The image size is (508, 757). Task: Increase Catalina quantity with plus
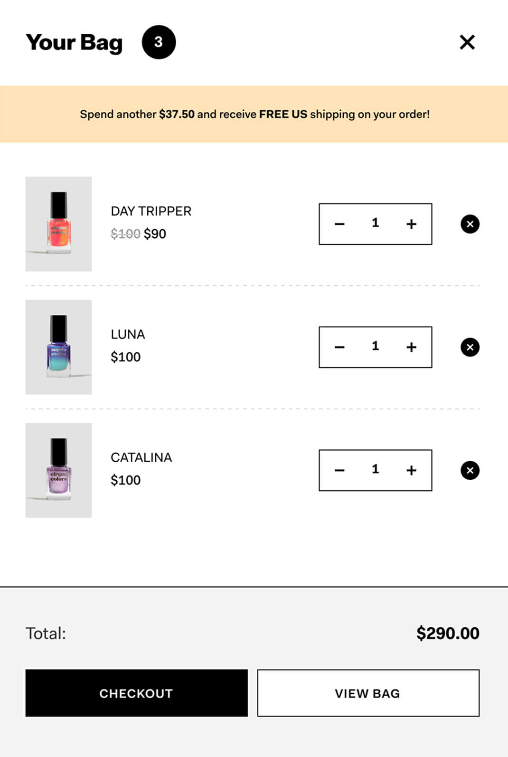coord(411,470)
